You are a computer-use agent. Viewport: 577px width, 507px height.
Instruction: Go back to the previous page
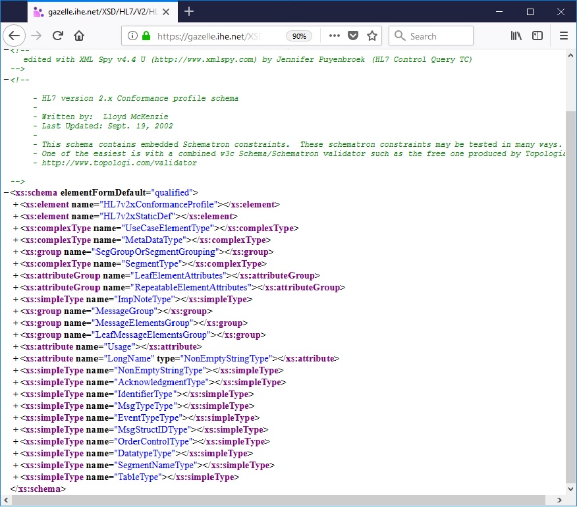(x=14, y=36)
